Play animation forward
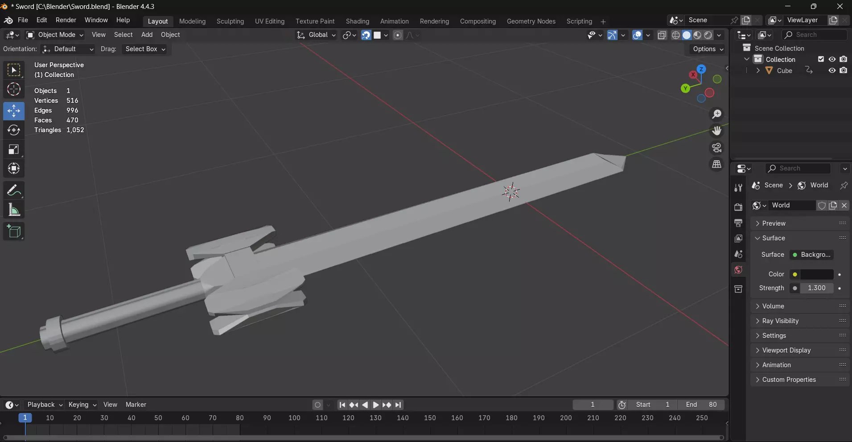852x442 pixels. (375, 405)
